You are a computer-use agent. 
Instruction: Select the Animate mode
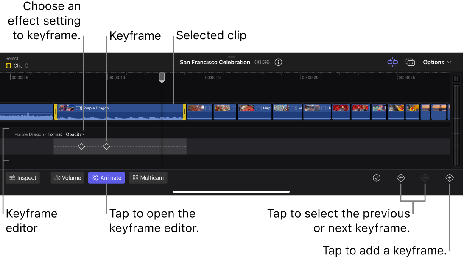106,177
